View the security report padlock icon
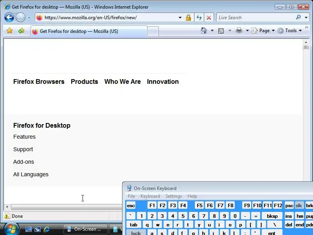The height and width of the screenshot is (235, 313). point(188,18)
